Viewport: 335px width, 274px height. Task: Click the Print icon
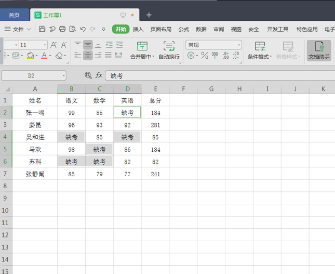click(62, 29)
